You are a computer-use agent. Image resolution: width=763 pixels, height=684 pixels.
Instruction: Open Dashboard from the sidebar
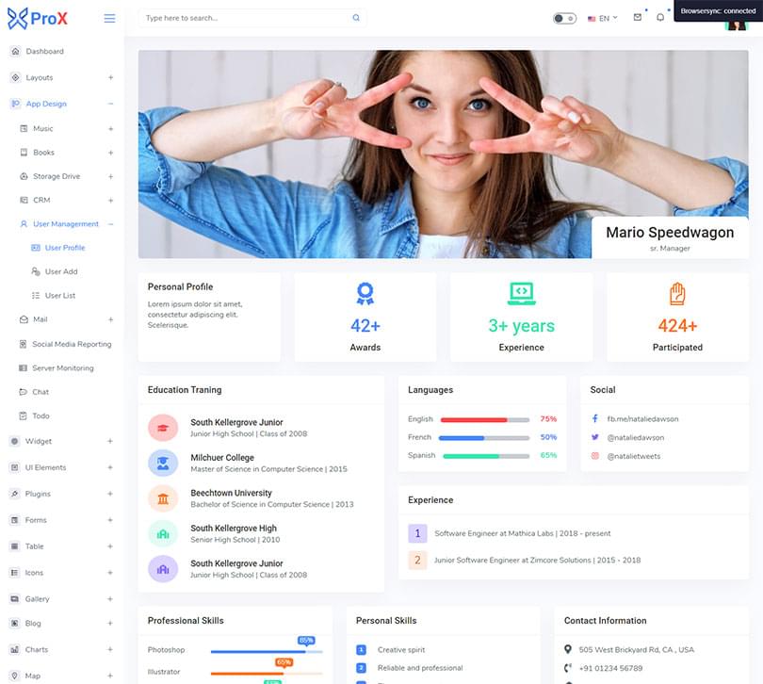44,51
